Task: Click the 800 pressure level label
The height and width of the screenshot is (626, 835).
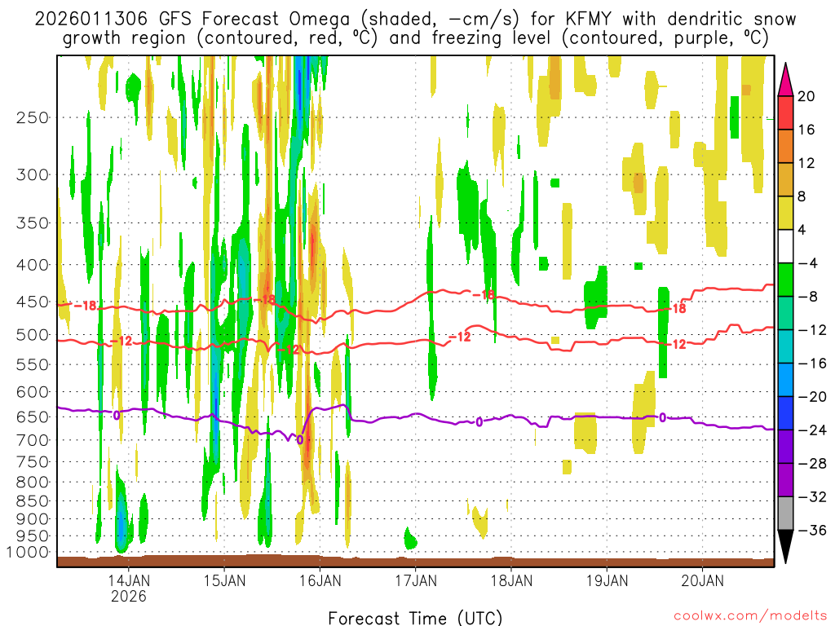Action: (33, 483)
